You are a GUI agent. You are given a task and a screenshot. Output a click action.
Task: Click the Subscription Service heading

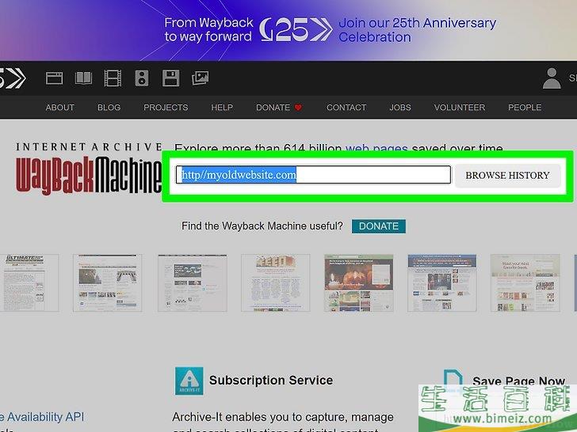[271, 381]
